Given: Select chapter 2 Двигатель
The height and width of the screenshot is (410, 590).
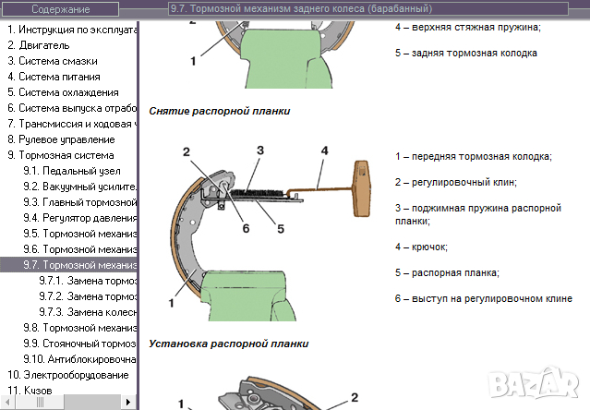Looking at the screenshot, I should click(39, 44).
